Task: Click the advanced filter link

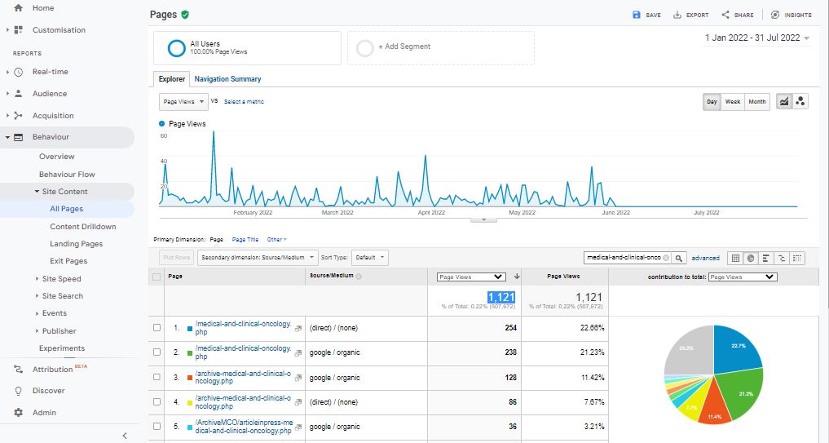Action: 705,258
